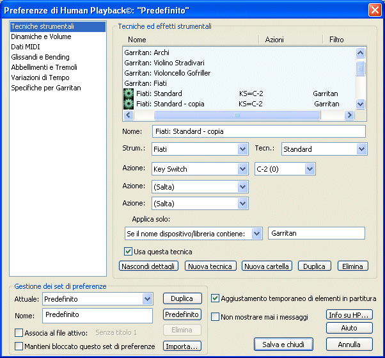Toggle Associa al file attivo checkbox
385x358 pixels.
pos(19,332)
